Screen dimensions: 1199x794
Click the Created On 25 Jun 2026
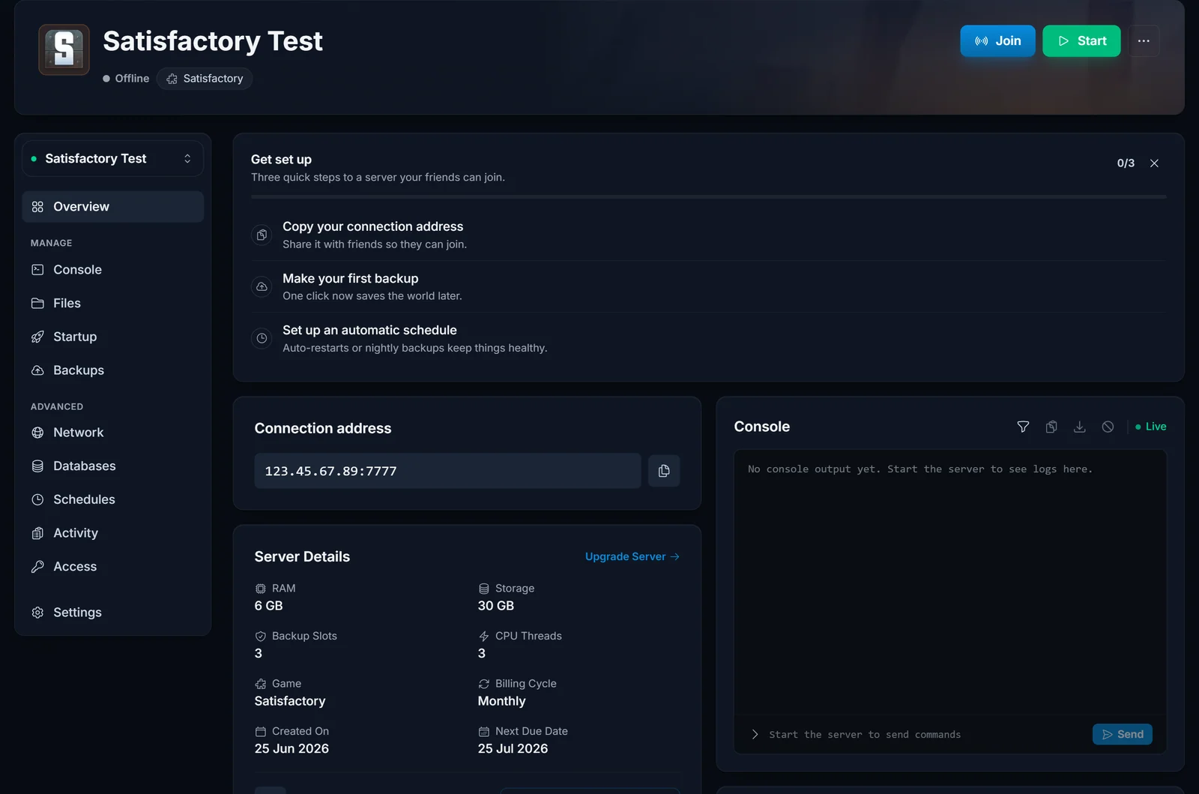click(x=292, y=749)
